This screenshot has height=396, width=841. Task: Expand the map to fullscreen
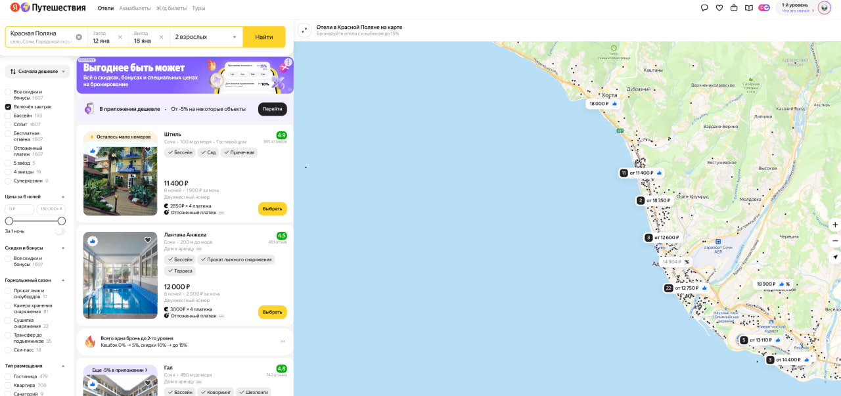click(x=304, y=30)
